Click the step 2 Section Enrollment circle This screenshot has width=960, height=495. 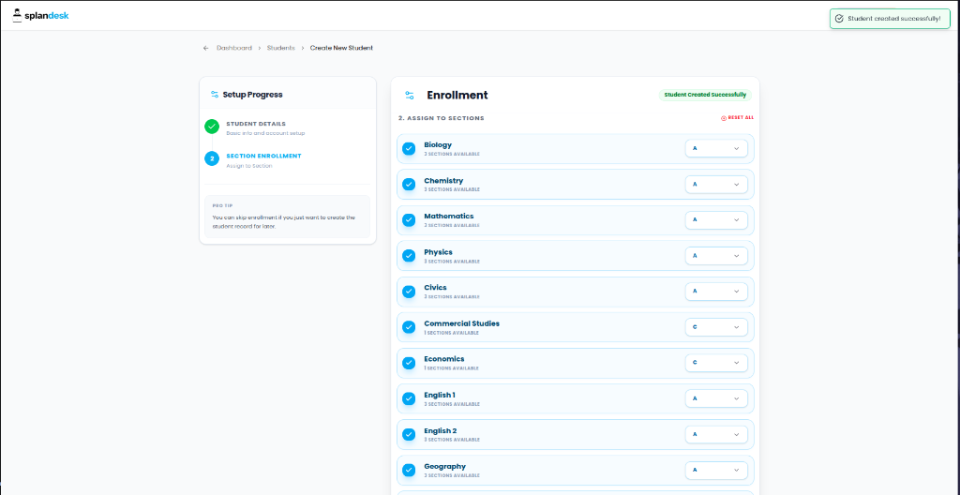[212, 158]
